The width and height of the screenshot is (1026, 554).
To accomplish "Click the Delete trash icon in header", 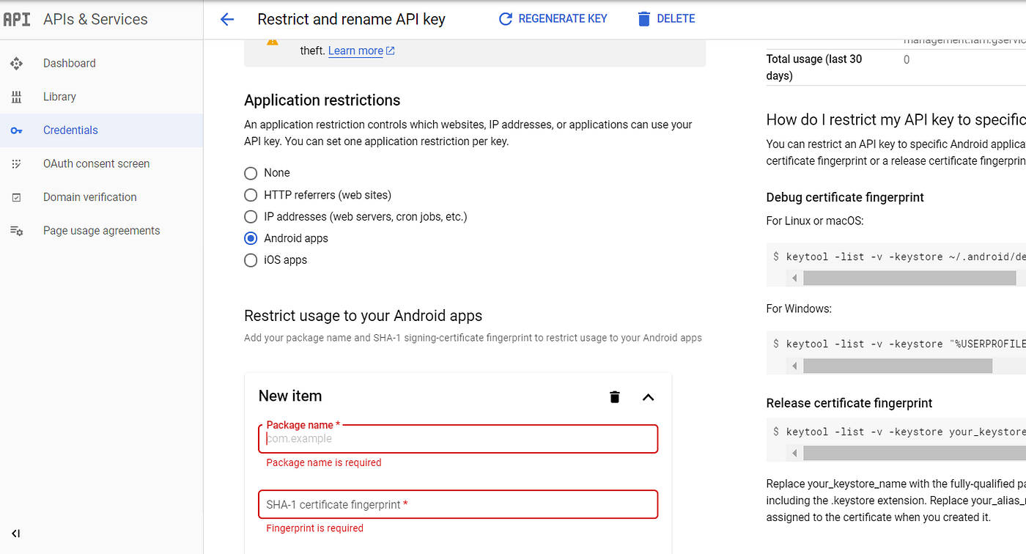I will tap(643, 19).
